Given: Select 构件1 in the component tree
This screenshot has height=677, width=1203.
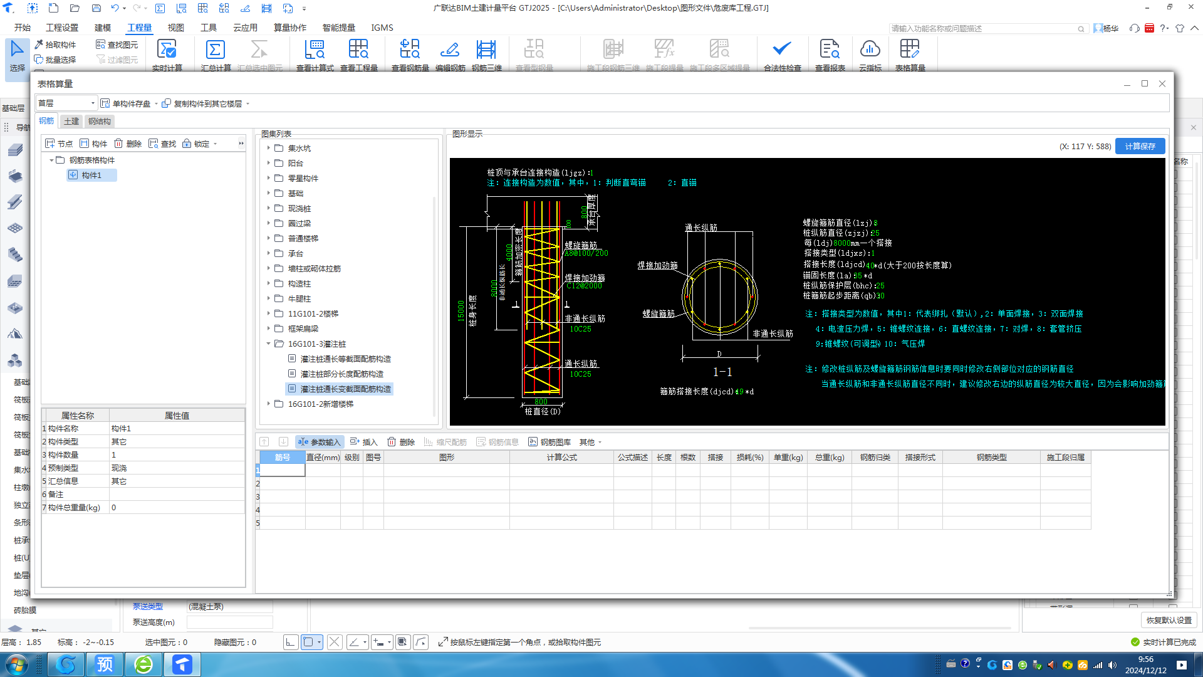Looking at the screenshot, I should pos(91,176).
